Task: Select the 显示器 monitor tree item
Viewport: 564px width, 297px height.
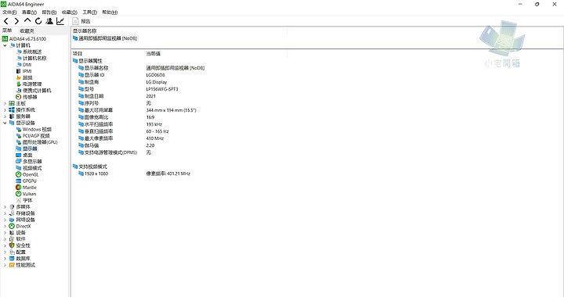Action: pyautogui.click(x=30, y=148)
